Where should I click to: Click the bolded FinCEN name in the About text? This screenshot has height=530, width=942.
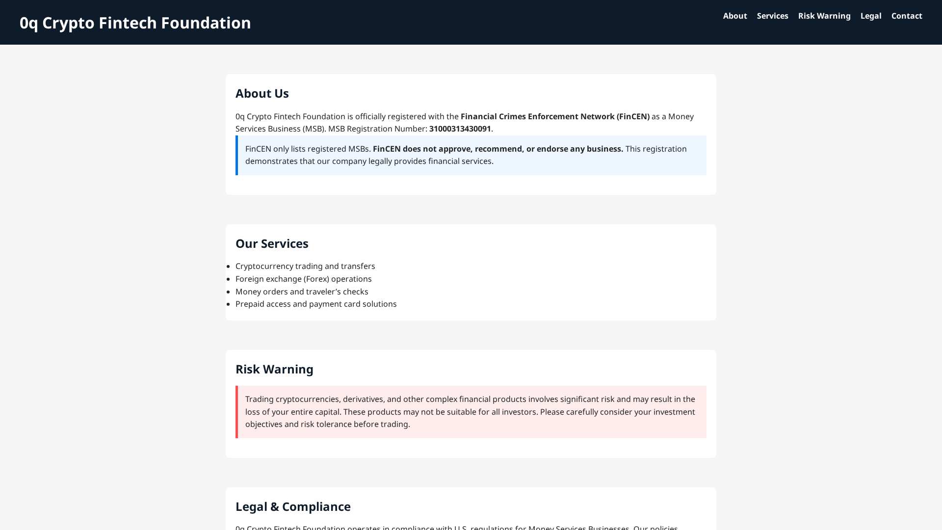coord(555,116)
